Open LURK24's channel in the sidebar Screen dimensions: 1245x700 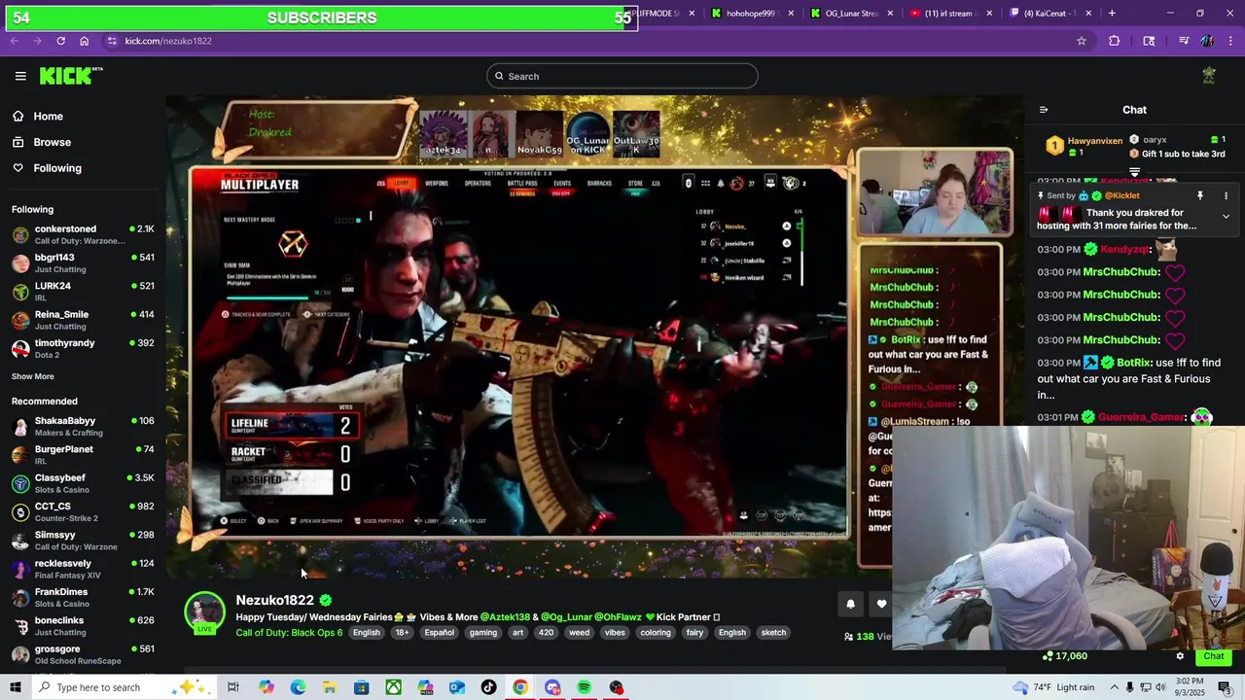(x=83, y=292)
